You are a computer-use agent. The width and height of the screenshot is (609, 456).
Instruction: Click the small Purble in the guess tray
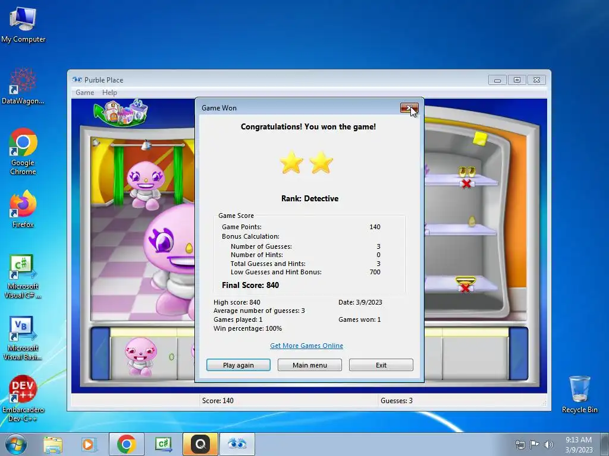140,356
